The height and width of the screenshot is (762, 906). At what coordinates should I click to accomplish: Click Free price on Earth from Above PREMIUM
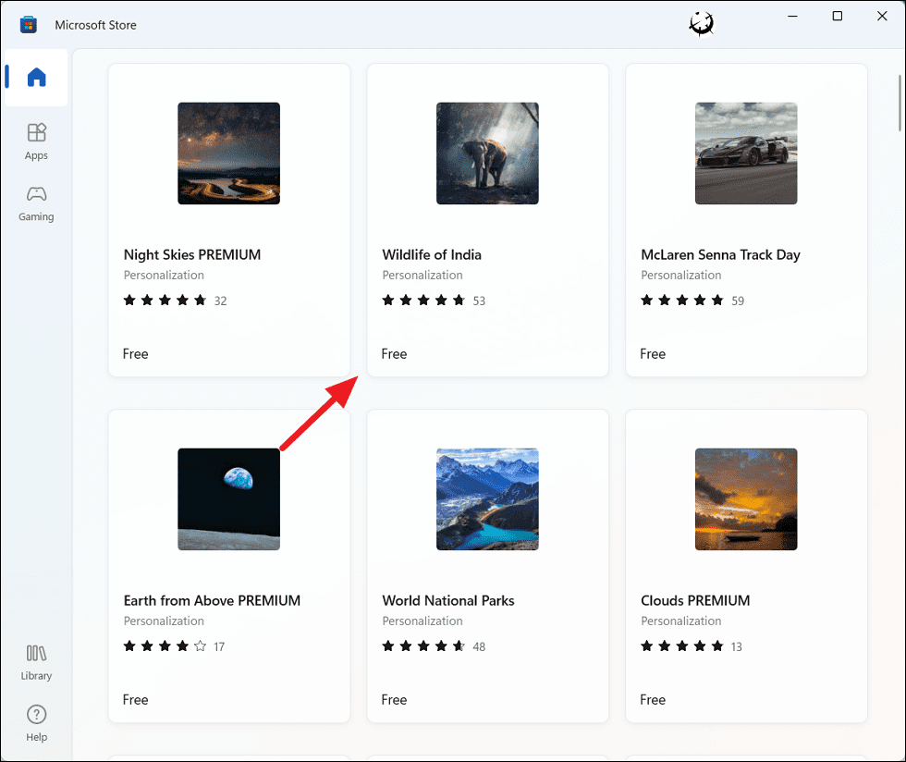pos(135,699)
